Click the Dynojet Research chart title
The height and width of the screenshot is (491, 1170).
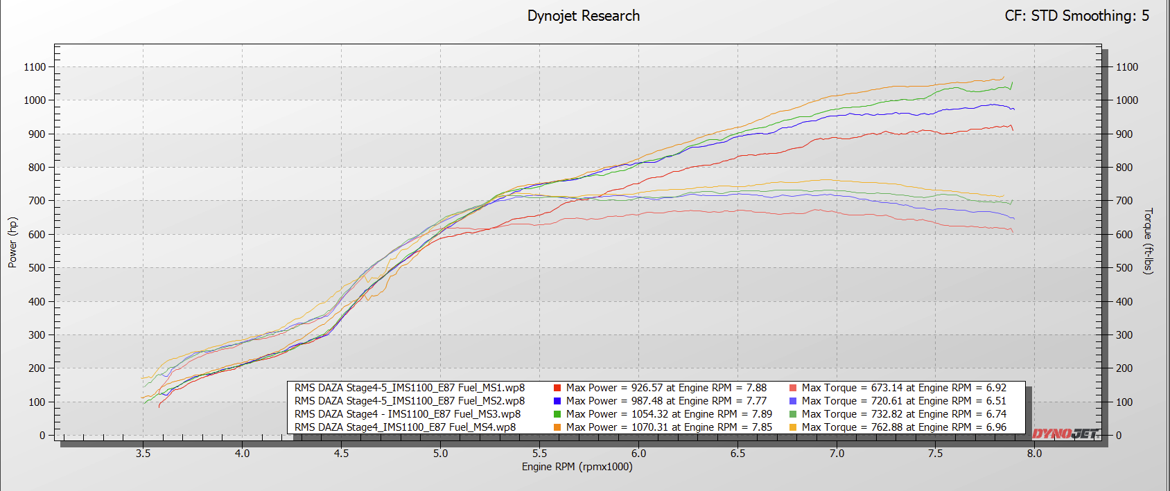coord(584,16)
